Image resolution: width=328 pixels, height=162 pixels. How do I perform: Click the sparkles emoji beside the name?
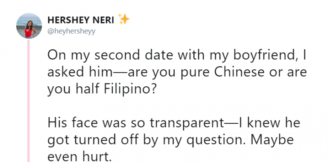[123, 19]
